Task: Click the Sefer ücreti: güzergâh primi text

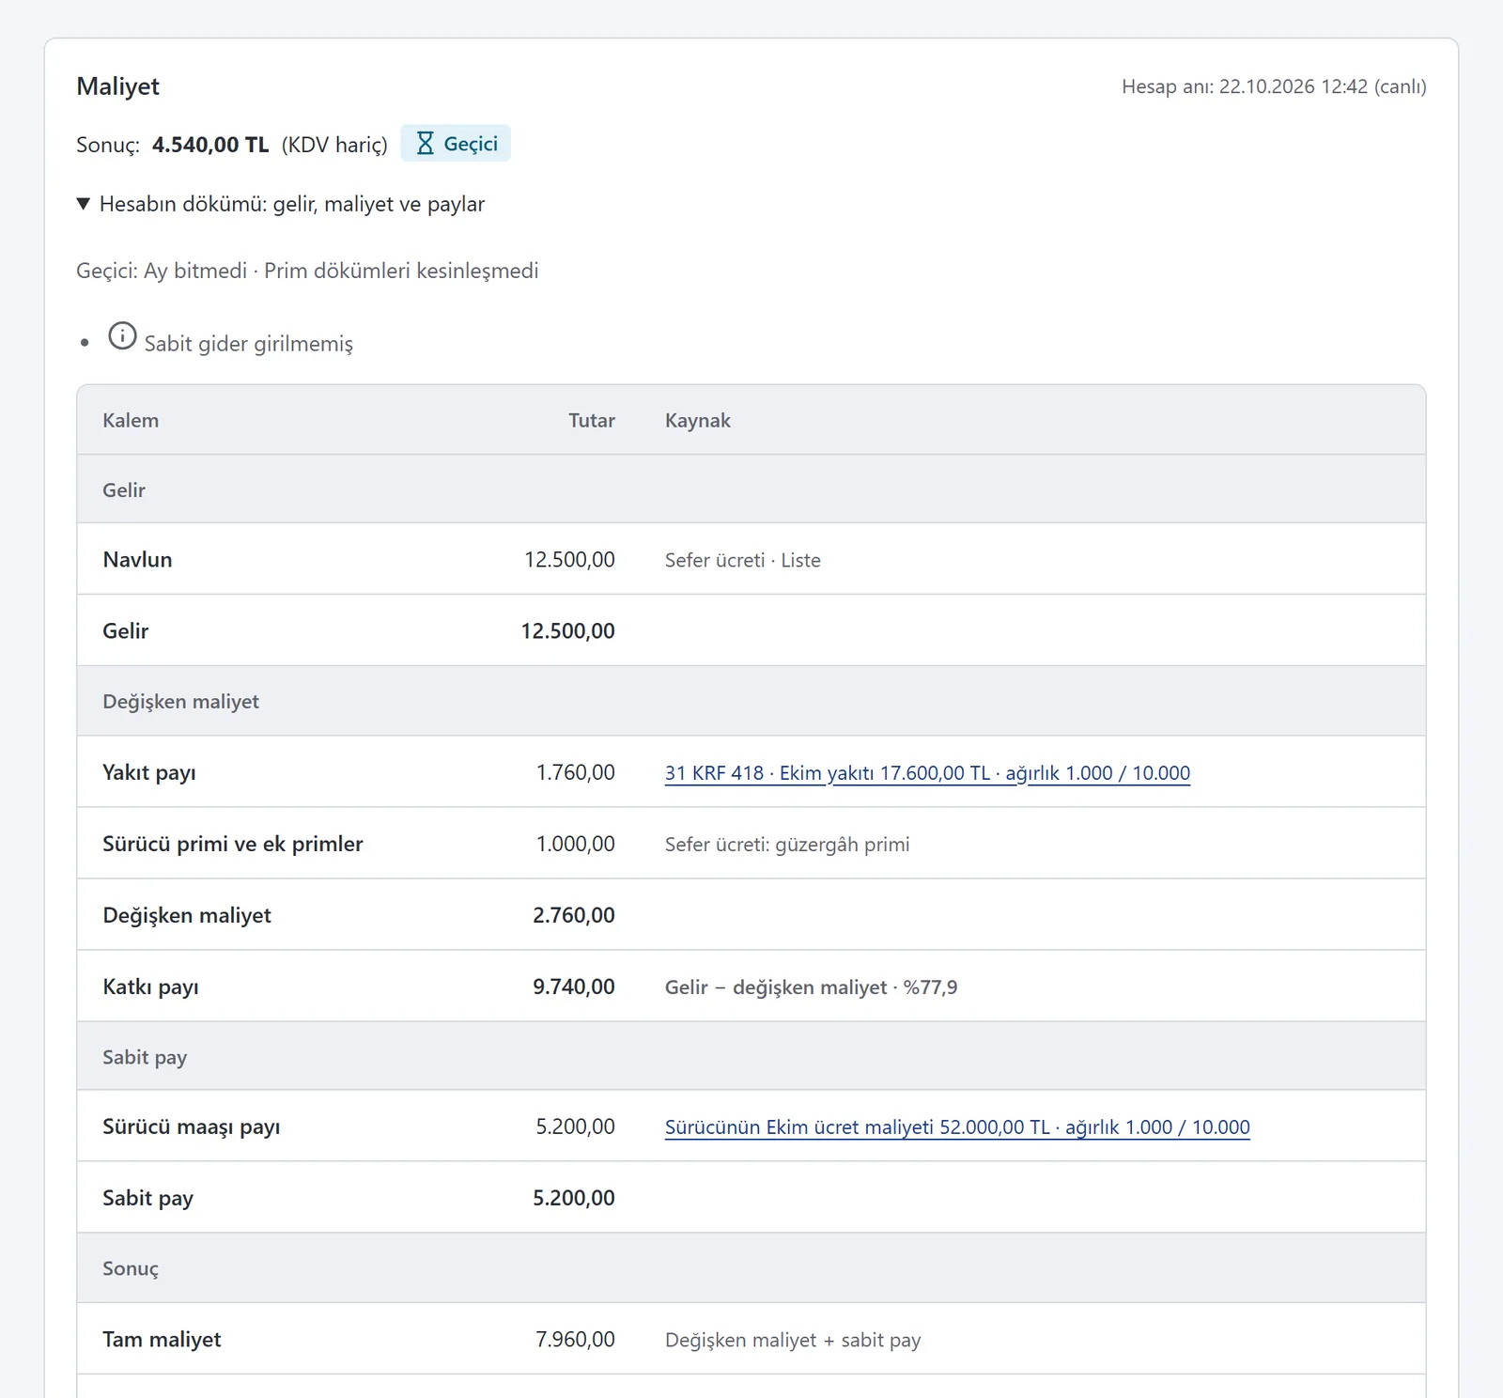Action: coord(787,845)
